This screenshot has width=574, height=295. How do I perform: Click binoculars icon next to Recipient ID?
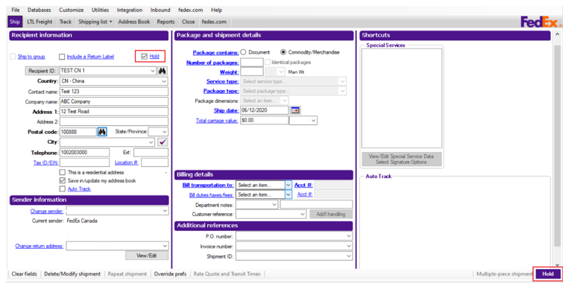pyautogui.click(x=163, y=71)
